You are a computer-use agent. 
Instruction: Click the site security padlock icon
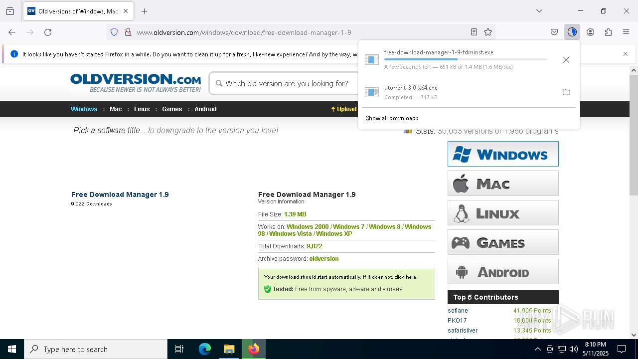click(x=128, y=32)
